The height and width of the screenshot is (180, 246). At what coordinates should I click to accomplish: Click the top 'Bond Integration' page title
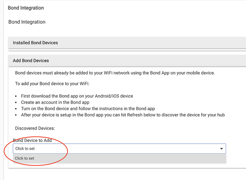pos(26,8)
